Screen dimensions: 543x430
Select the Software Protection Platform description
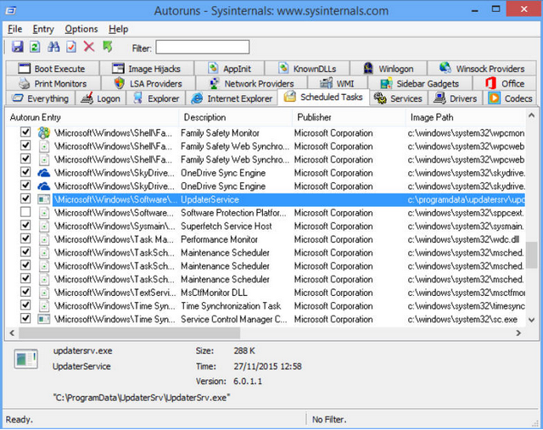pos(233,213)
